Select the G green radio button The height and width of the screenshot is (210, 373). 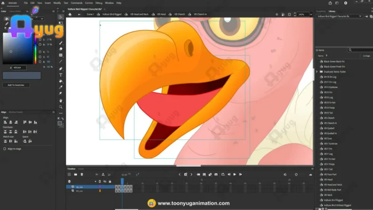click(x=40, y=57)
